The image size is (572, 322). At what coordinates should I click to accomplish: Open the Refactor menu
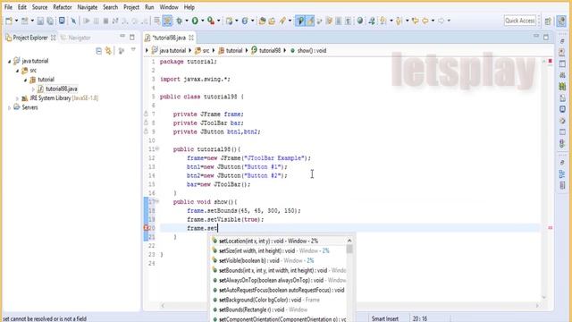click(63, 7)
